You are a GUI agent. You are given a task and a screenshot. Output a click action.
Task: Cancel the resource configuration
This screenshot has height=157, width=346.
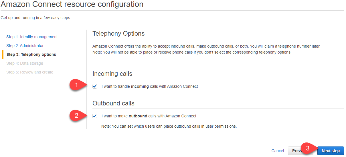278,151
